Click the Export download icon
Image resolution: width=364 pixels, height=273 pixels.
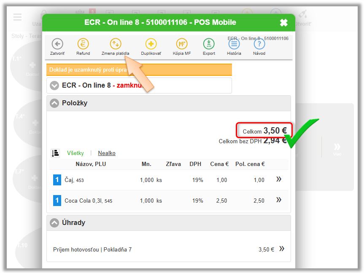point(209,44)
